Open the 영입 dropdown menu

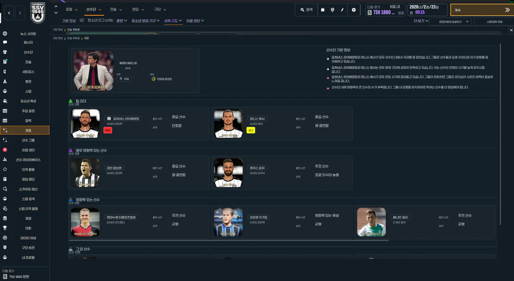138,9
